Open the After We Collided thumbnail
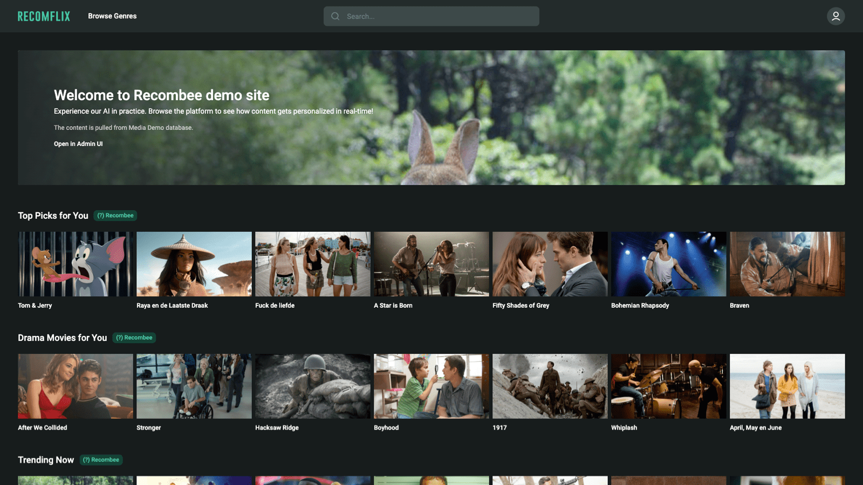Image resolution: width=863 pixels, height=485 pixels. pyautogui.click(x=76, y=386)
